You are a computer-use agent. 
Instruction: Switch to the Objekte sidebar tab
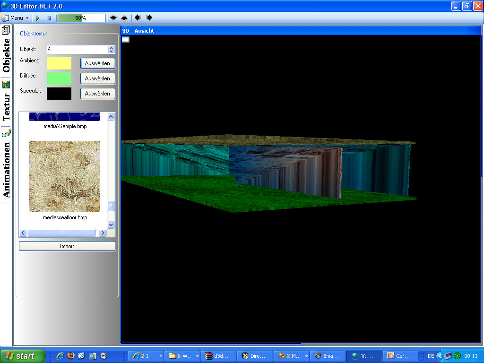(x=6, y=55)
